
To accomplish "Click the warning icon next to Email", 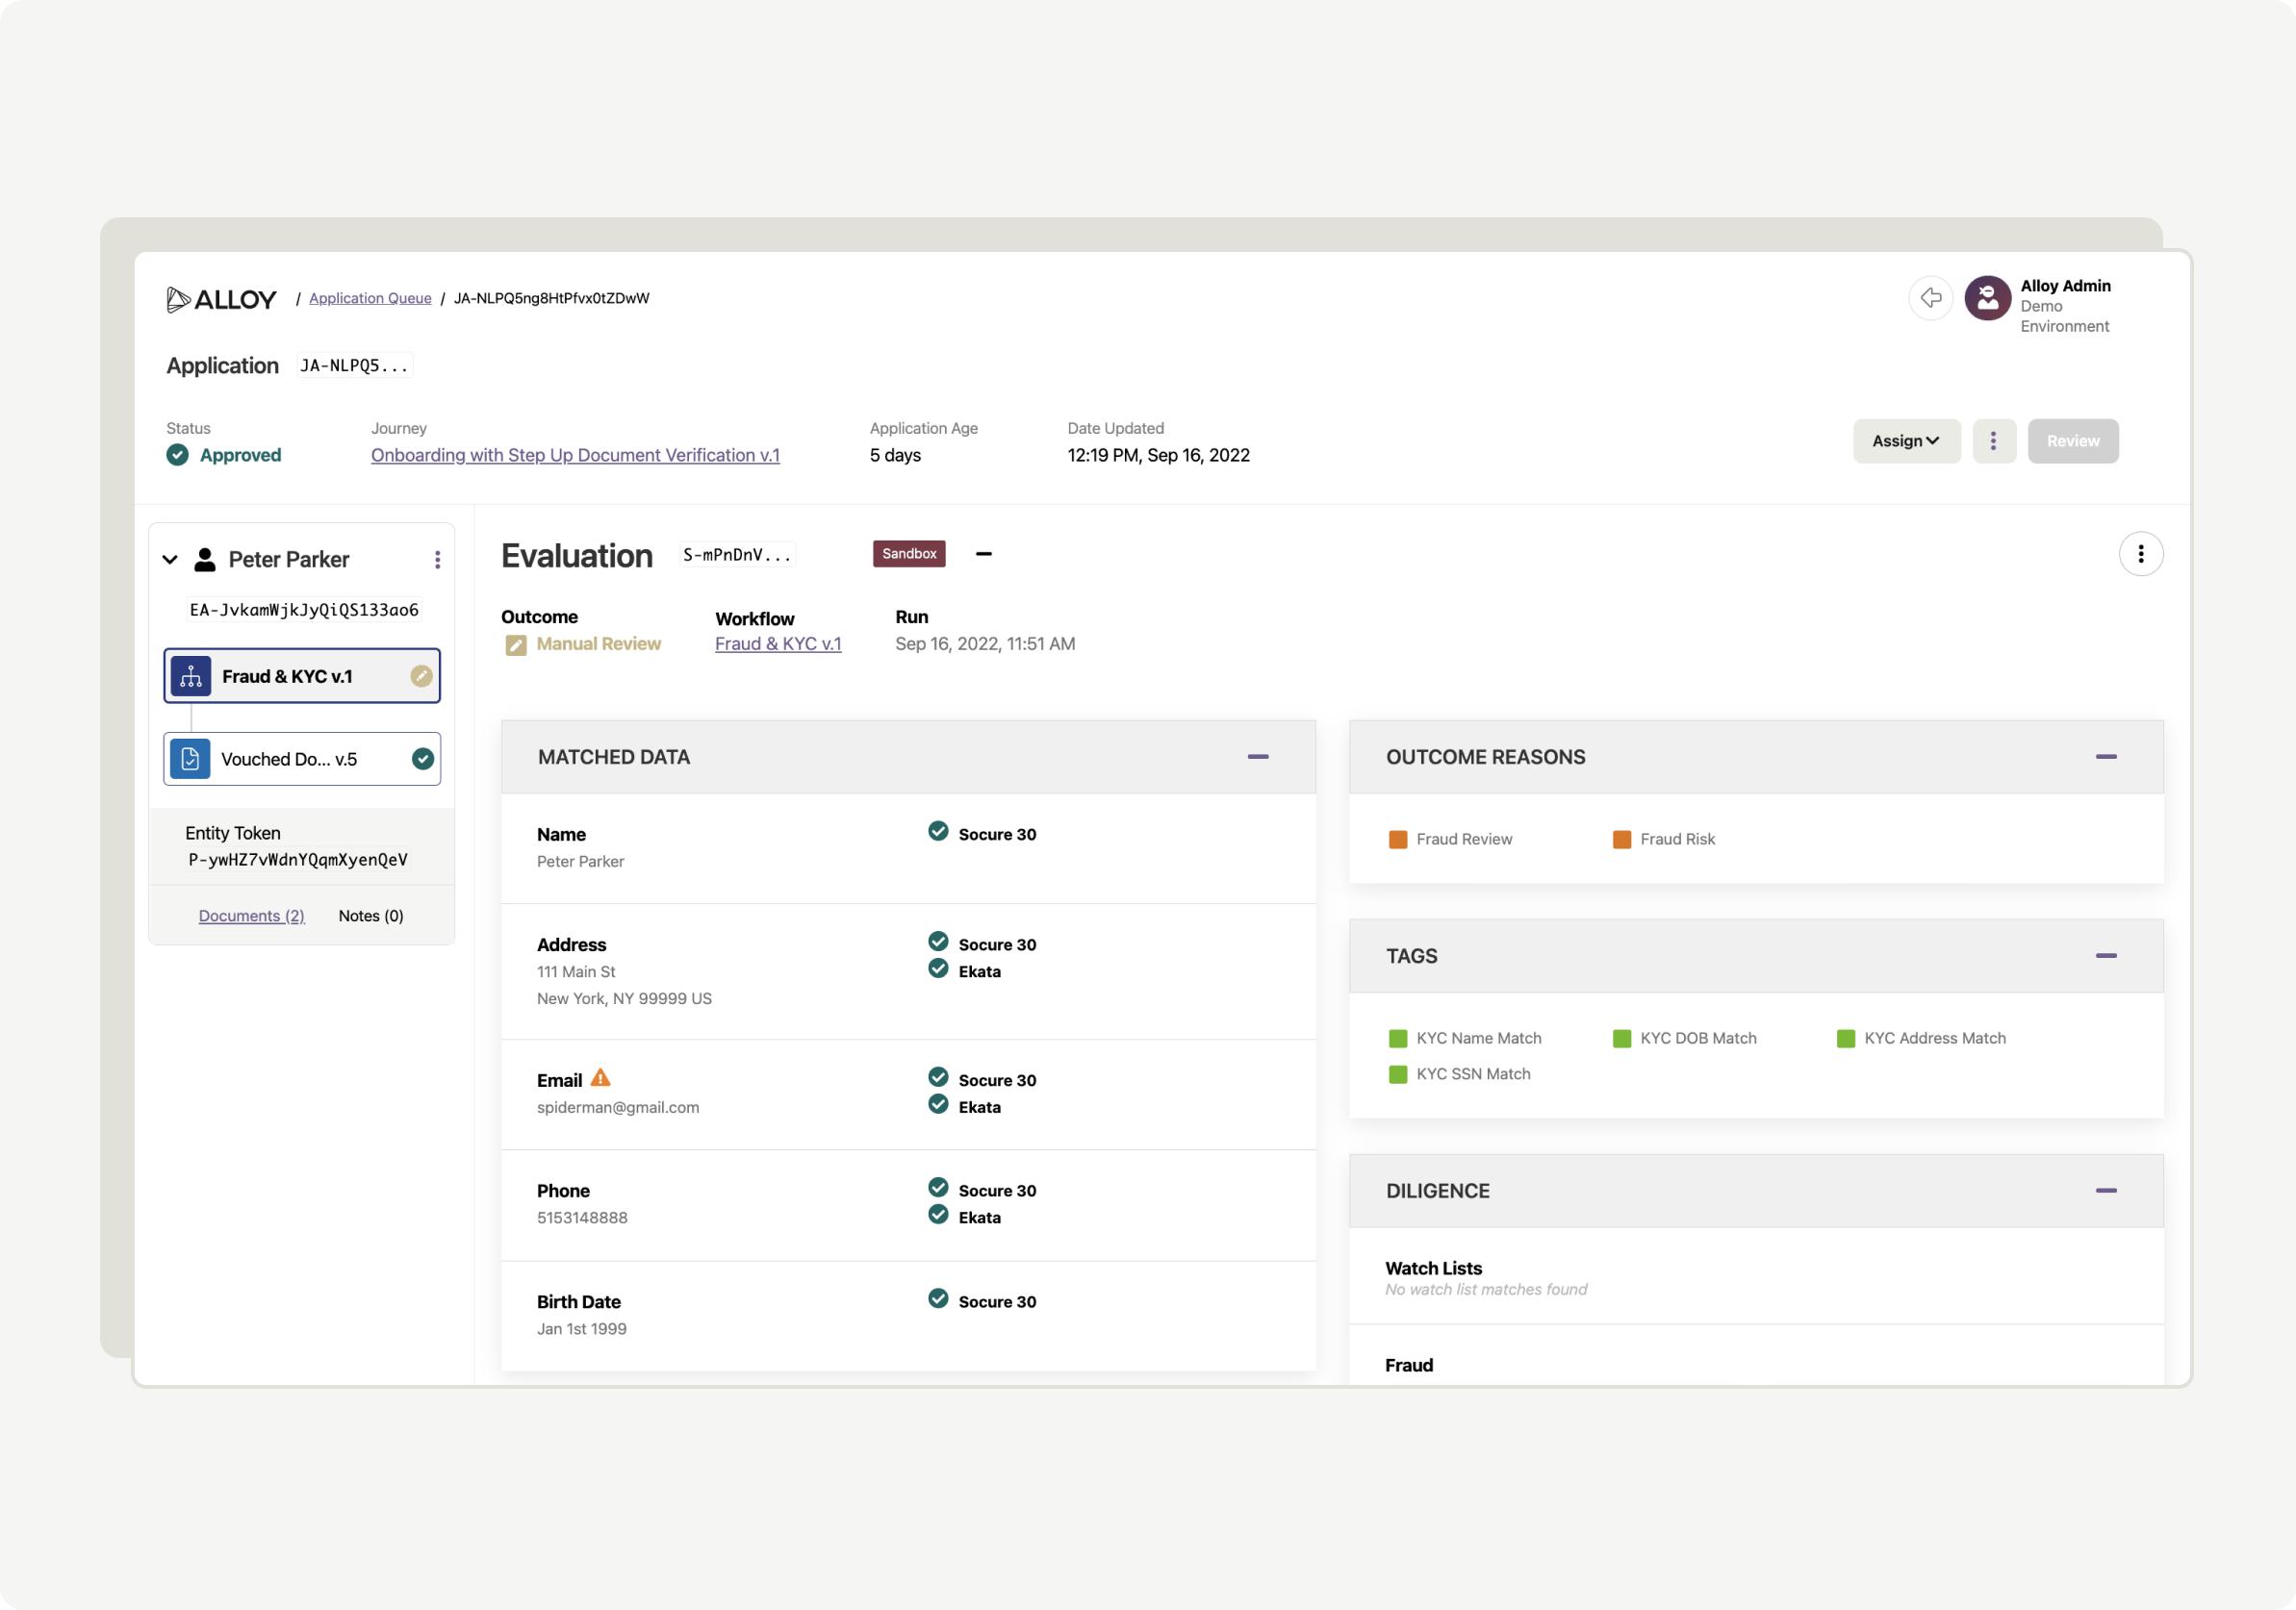I will (x=600, y=1077).
